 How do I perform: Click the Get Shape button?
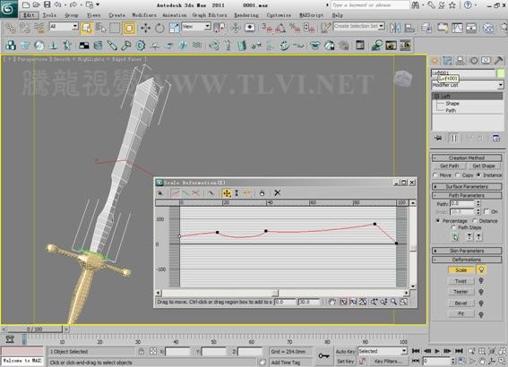click(x=484, y=166)
